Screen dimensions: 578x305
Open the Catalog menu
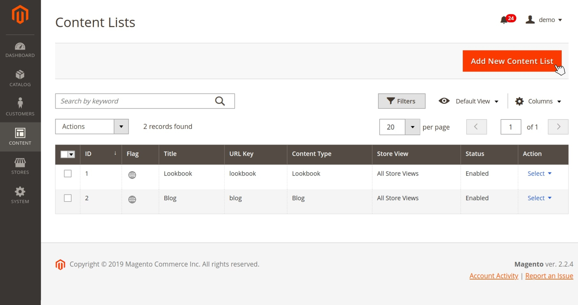pos(20,79)
